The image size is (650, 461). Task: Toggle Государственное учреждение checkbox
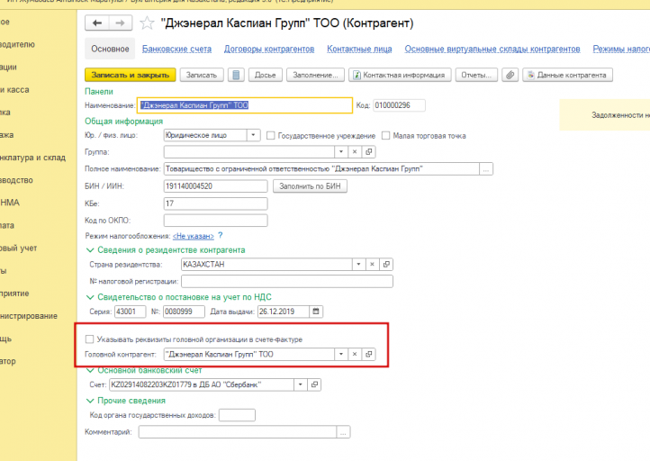click(x=271, y=136)
